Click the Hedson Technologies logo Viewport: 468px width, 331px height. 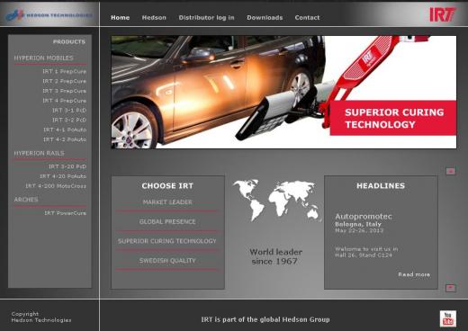click(49, 14)
